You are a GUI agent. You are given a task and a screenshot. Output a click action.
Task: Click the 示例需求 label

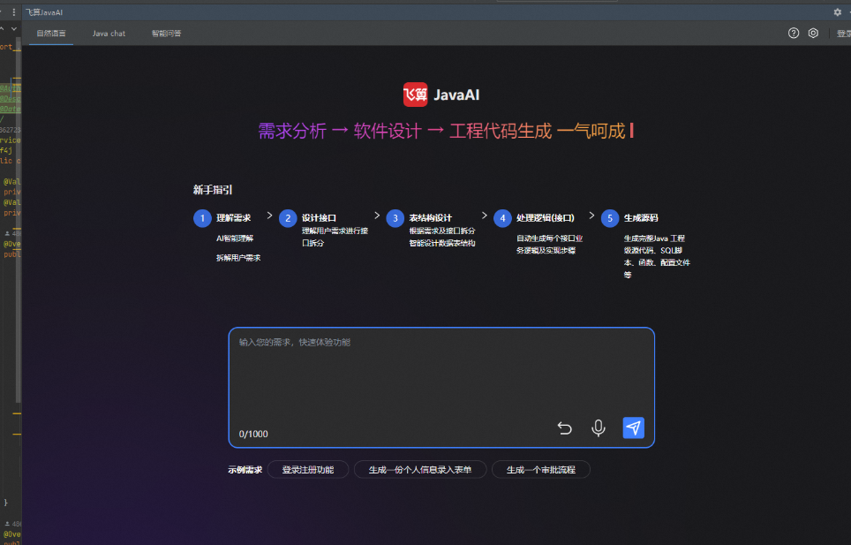point(245,470)
